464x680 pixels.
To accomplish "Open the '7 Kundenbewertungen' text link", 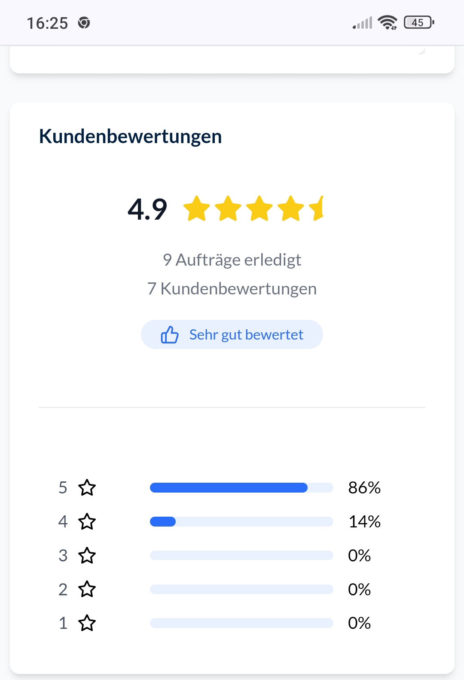I will [x=232, y=289].
